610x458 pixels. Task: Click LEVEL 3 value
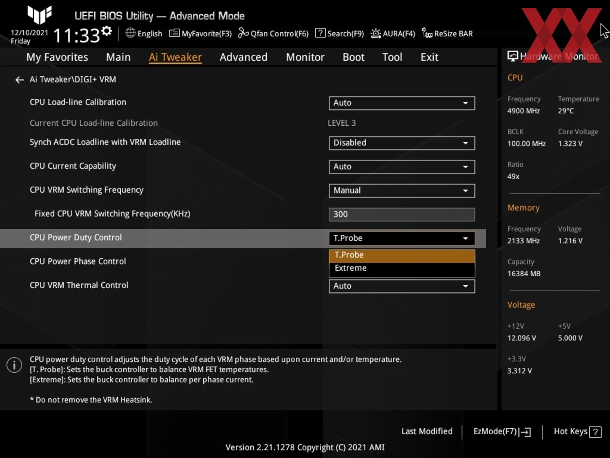tap(342, 123)
